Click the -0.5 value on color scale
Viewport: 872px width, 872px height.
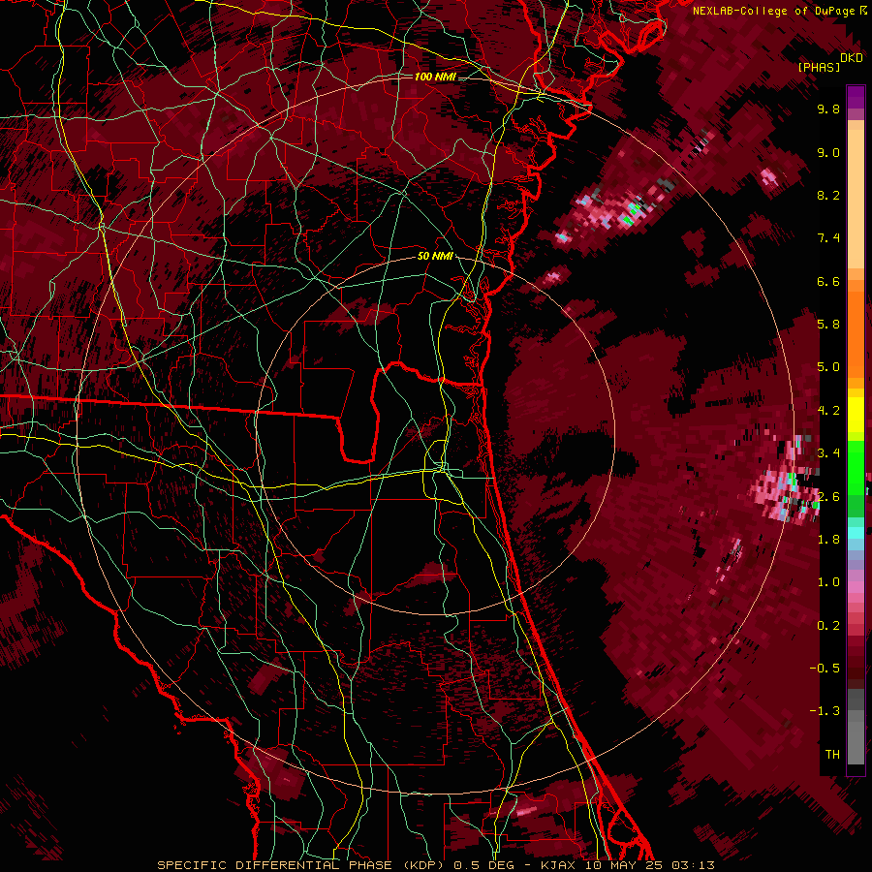pyautogui.click(x=825, y=669)
